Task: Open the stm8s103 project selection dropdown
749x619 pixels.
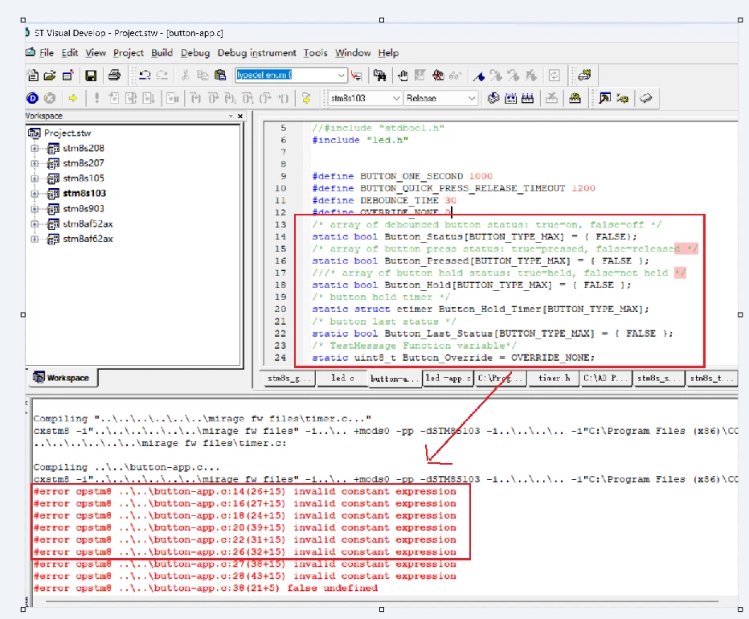Action: click(x=396, y=98)
